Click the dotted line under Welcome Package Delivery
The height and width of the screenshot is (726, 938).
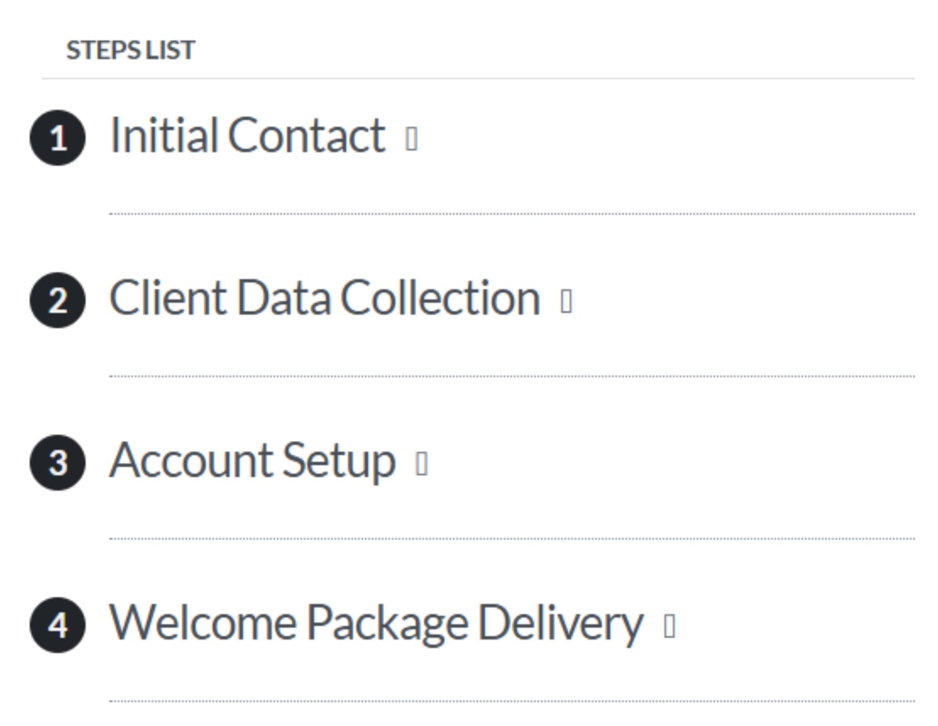click(512, 701)
